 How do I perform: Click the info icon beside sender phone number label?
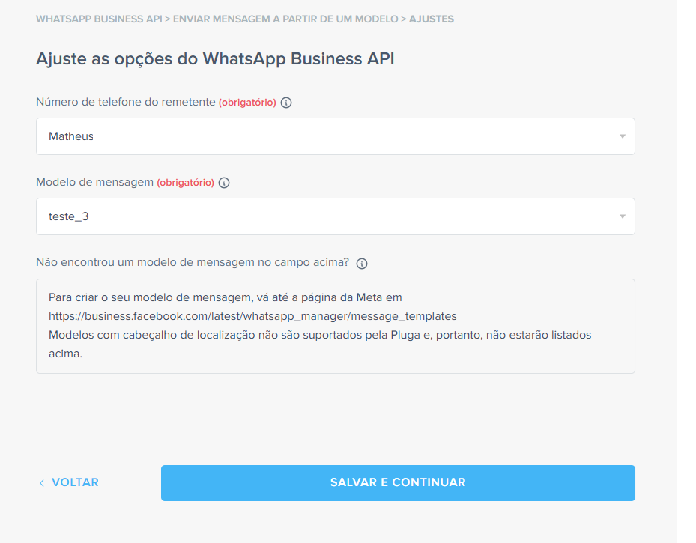[x=285, y=103]
